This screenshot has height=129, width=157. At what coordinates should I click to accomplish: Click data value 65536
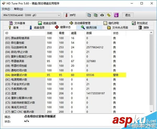tap(90, 75)
